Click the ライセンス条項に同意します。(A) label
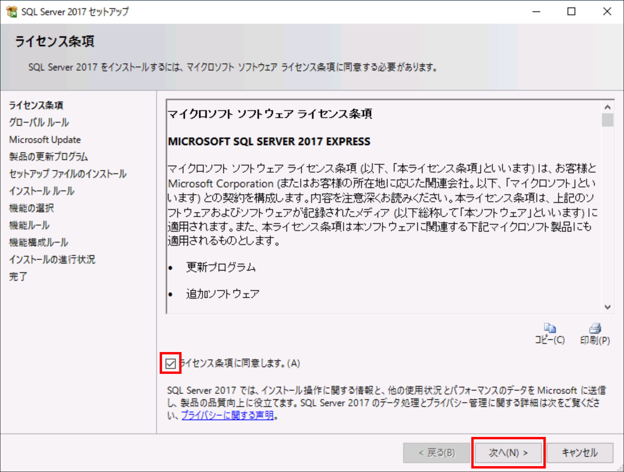Image resolution: width=624 pixels, height=472 pixels. click(240, 363)
